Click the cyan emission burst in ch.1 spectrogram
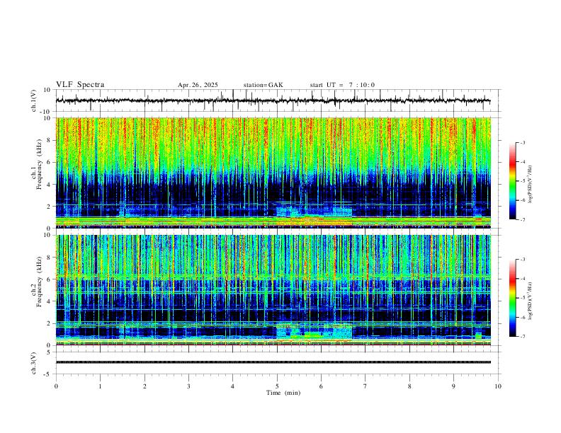561x433 pixels. tap(313, 212)
